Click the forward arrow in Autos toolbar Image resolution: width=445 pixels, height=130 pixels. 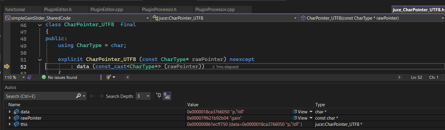(x=101, y=96)
